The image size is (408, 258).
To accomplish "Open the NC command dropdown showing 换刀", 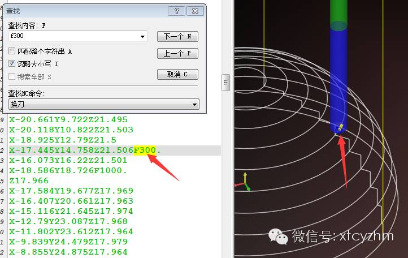I will pos(104,104).
